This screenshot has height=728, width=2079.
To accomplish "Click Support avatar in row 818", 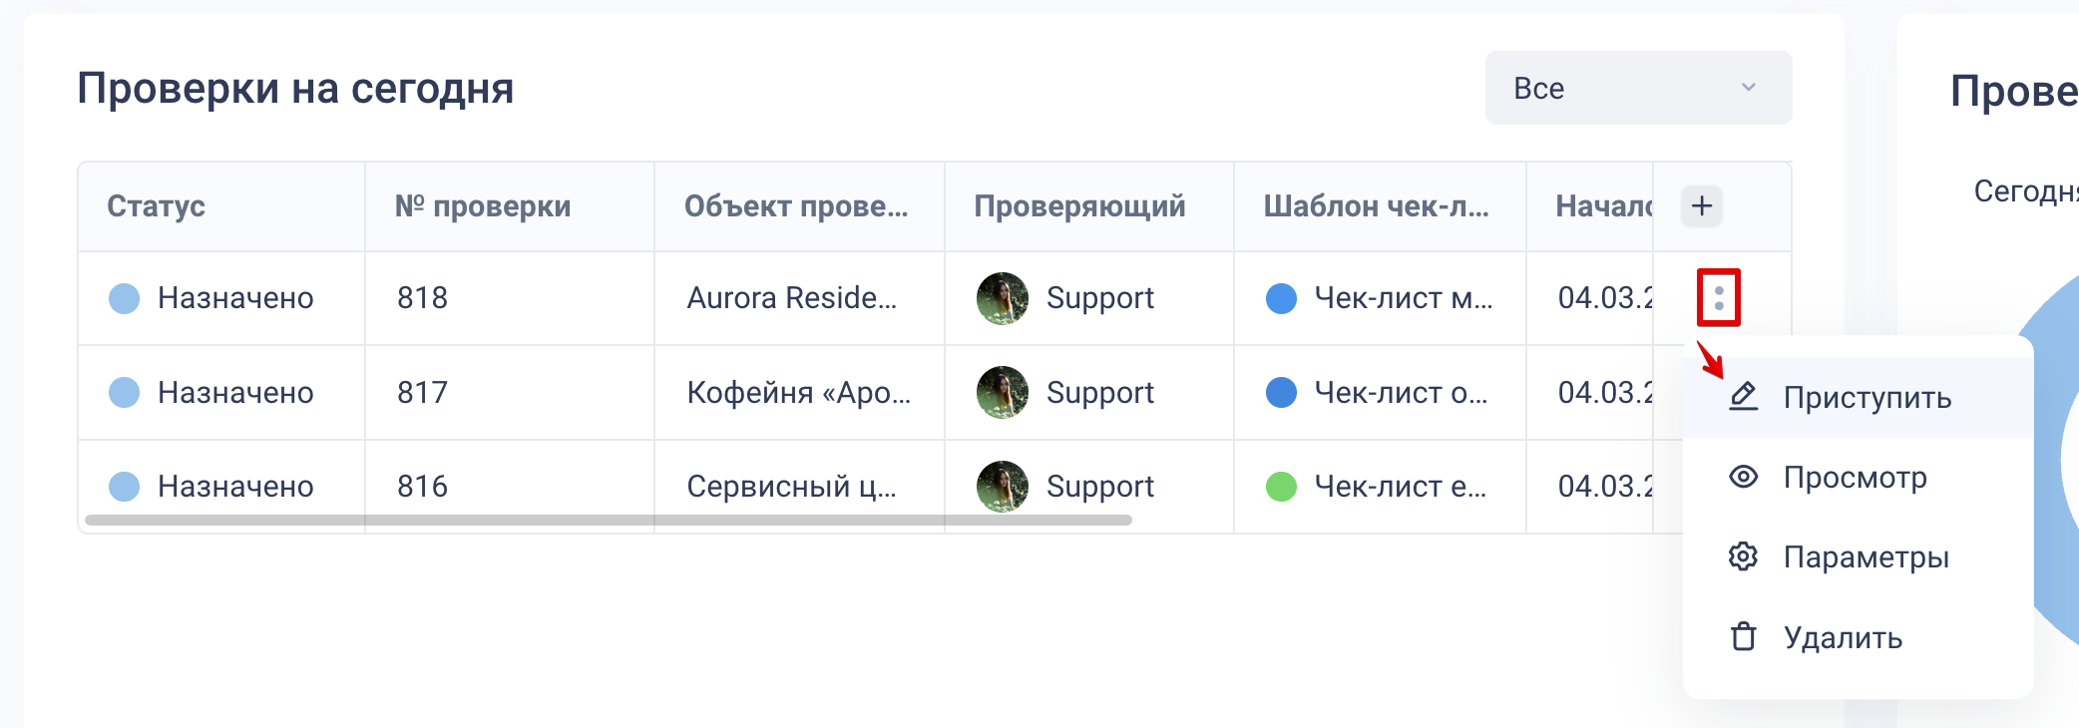I will click(x=1002, y=298).
